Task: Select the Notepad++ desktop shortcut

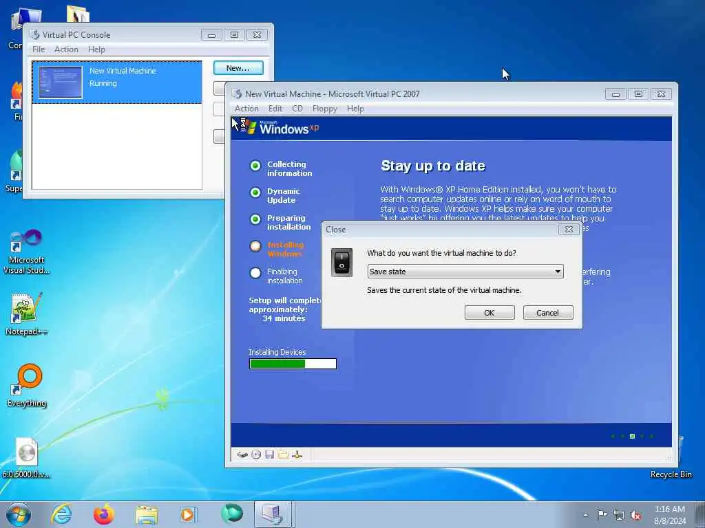Action: coord(26,313)
